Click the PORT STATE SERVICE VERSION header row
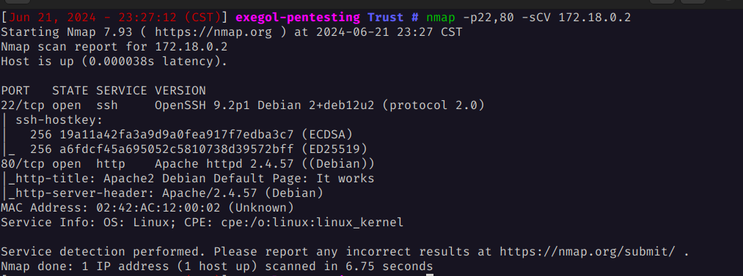The image size is (743, 276). 103,90
